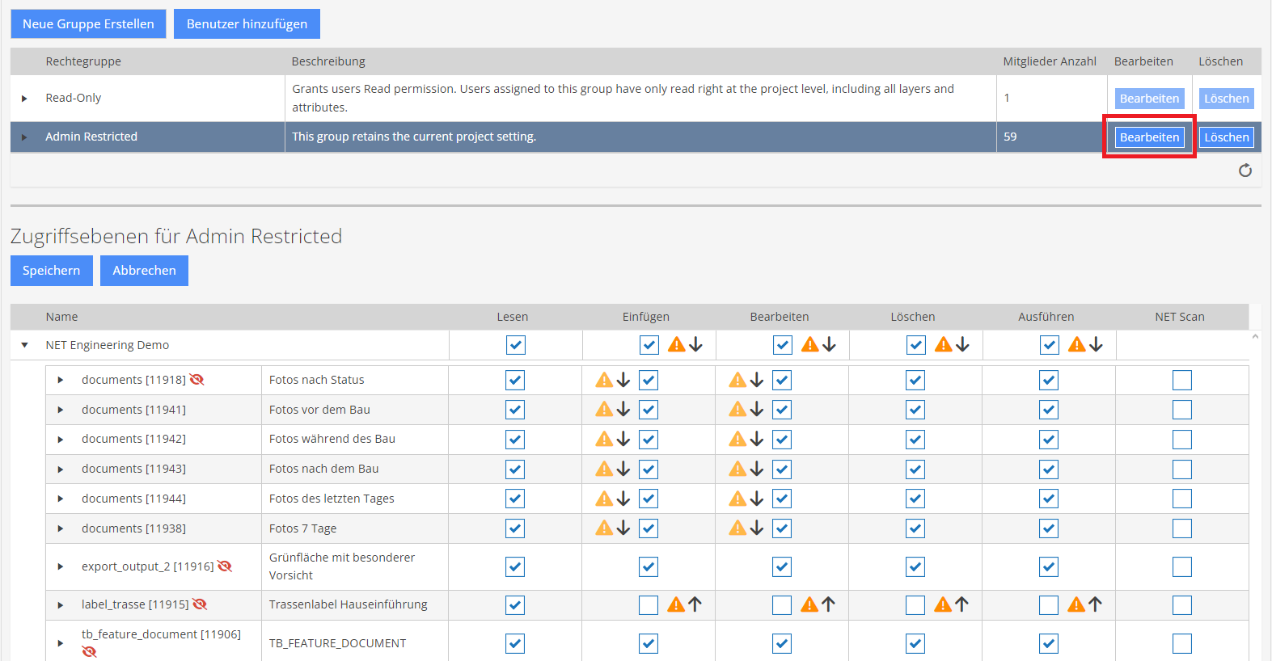Click Einfügen down arrow in NET Engineering Demo row
The image size is (1272, 661).
(695, 345)
